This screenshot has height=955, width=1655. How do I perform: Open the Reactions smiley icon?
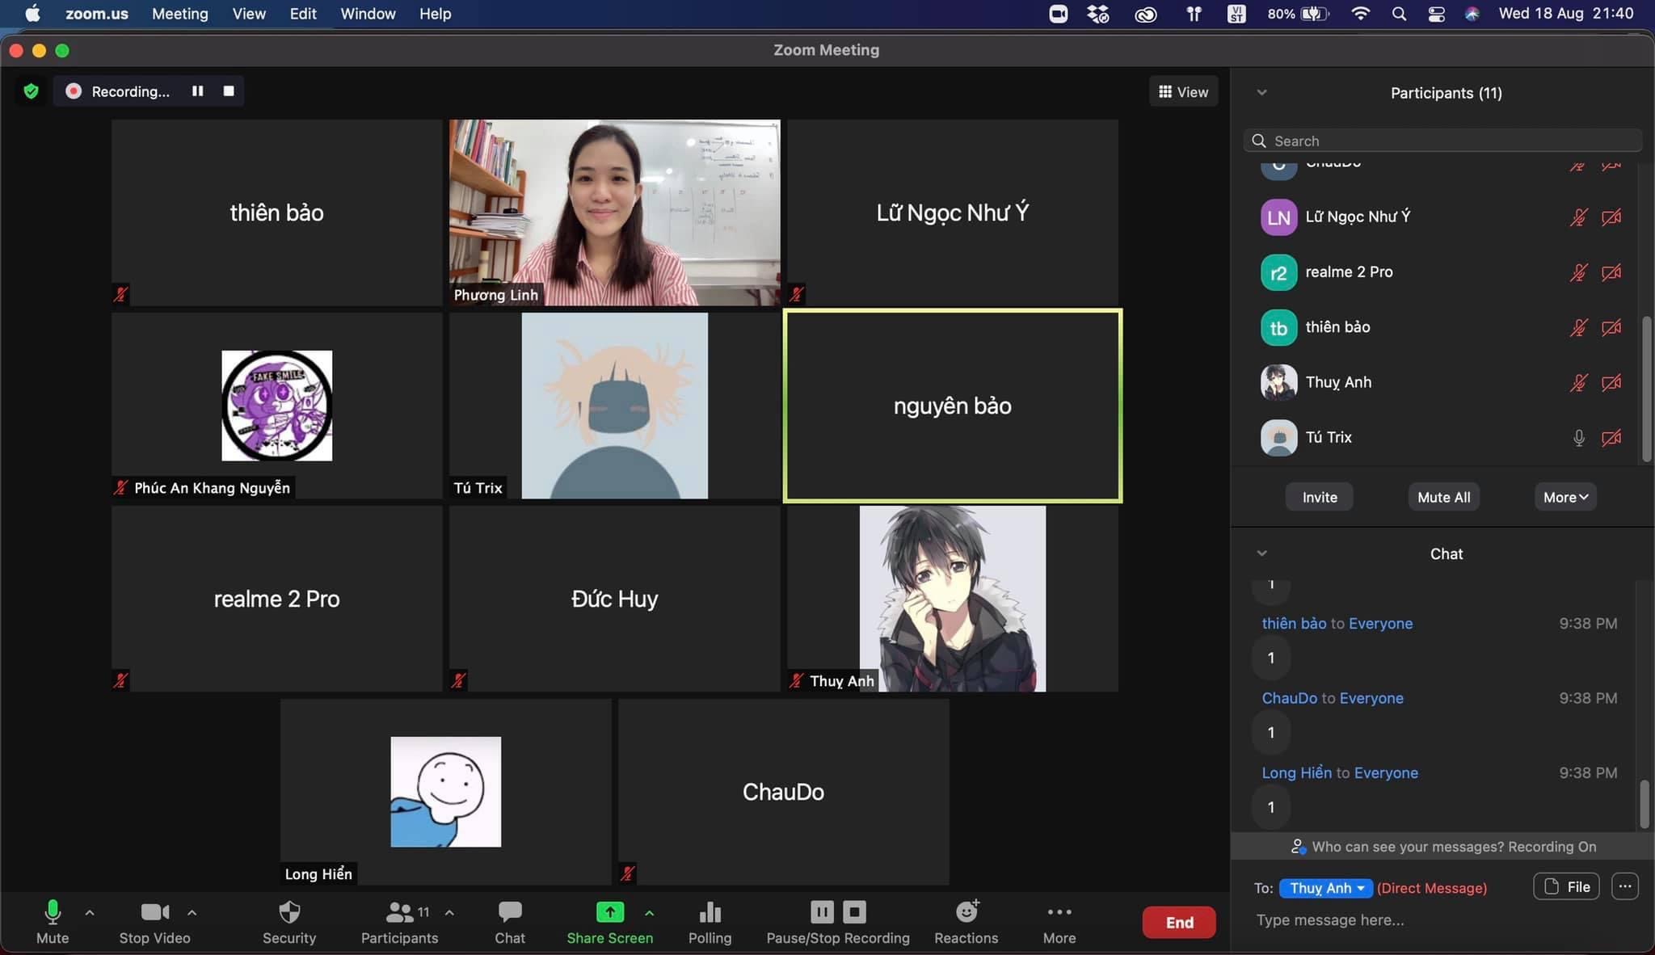tap(966, 912)
